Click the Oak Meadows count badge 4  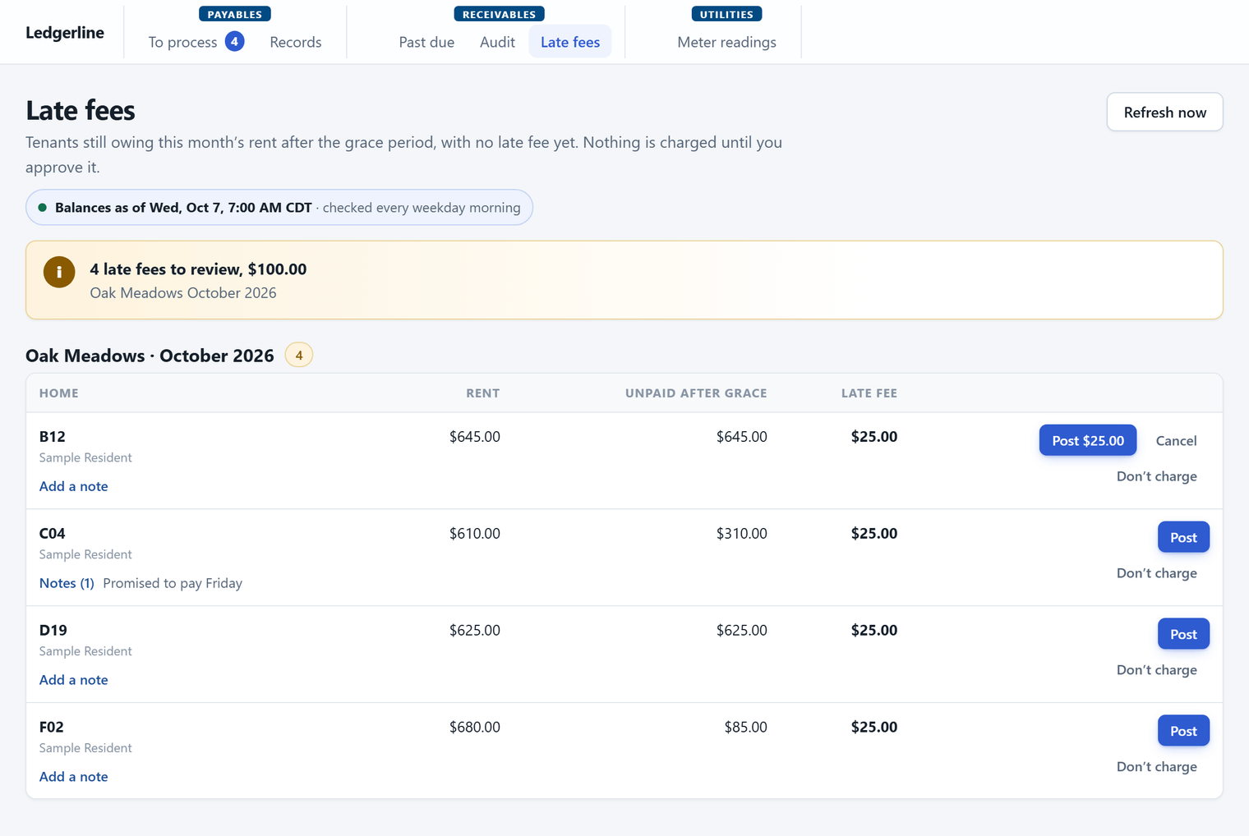coord(299,356)
